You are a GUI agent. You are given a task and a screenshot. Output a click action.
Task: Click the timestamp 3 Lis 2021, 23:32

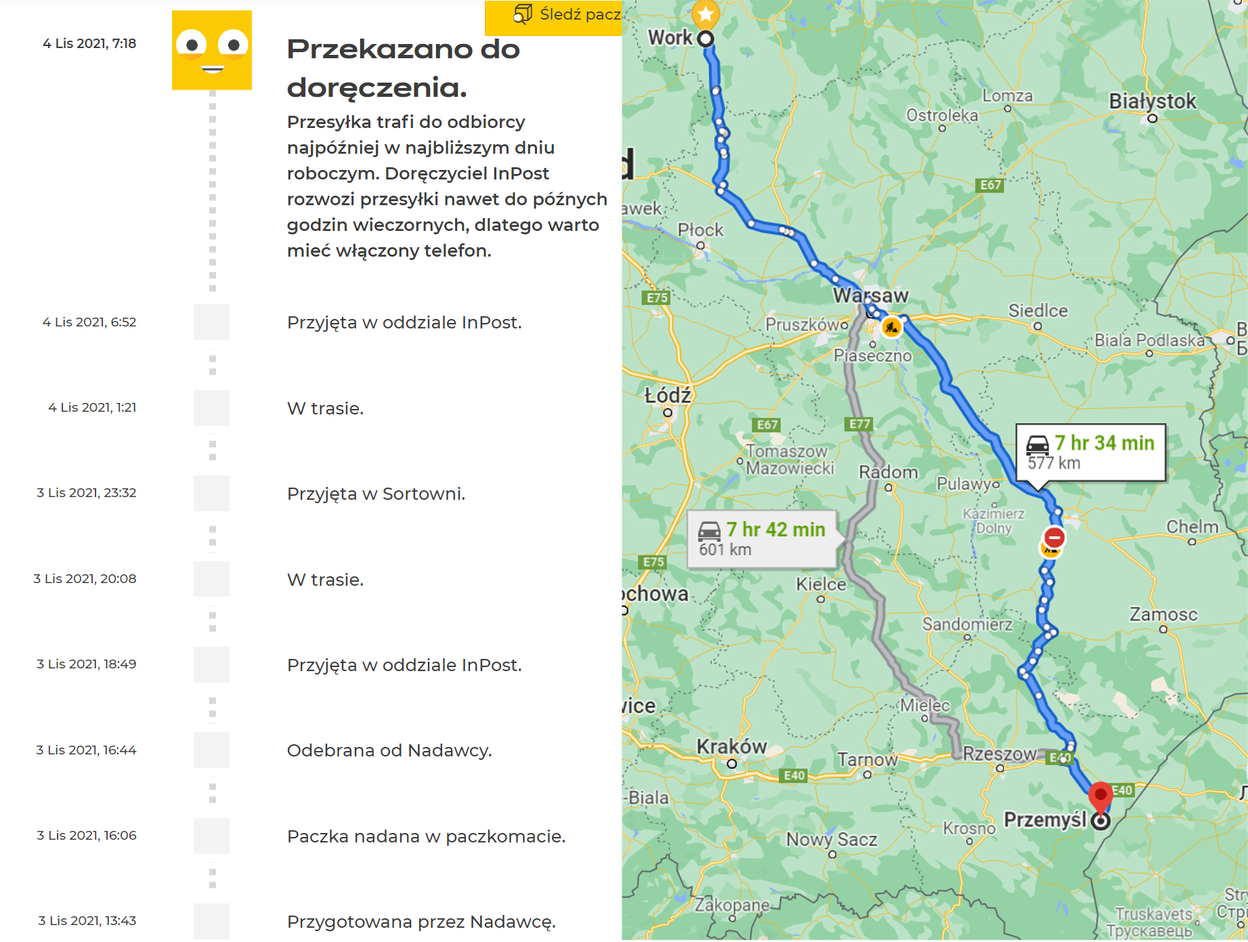coord(87,492)
